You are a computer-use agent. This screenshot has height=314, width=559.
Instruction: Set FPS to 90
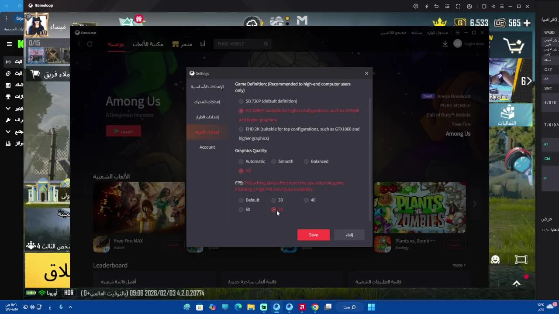tap(274, 210)
